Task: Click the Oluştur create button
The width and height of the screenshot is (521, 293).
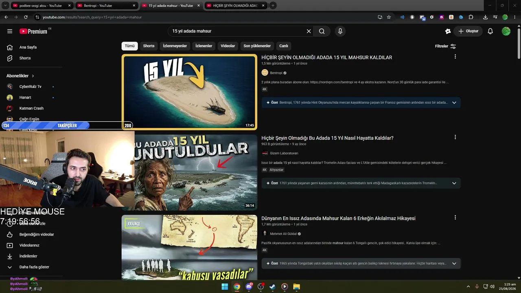Action: click(468, 31)
